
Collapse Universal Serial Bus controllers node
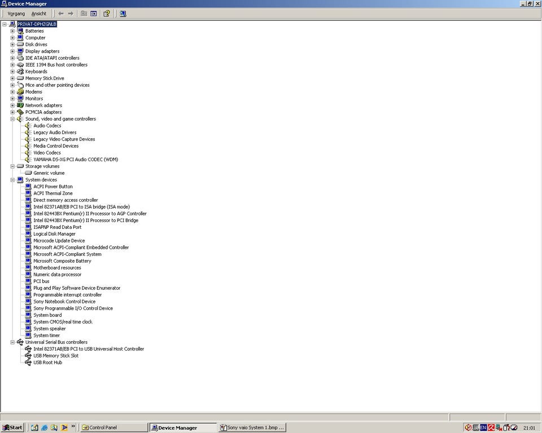tap(12, 342)
